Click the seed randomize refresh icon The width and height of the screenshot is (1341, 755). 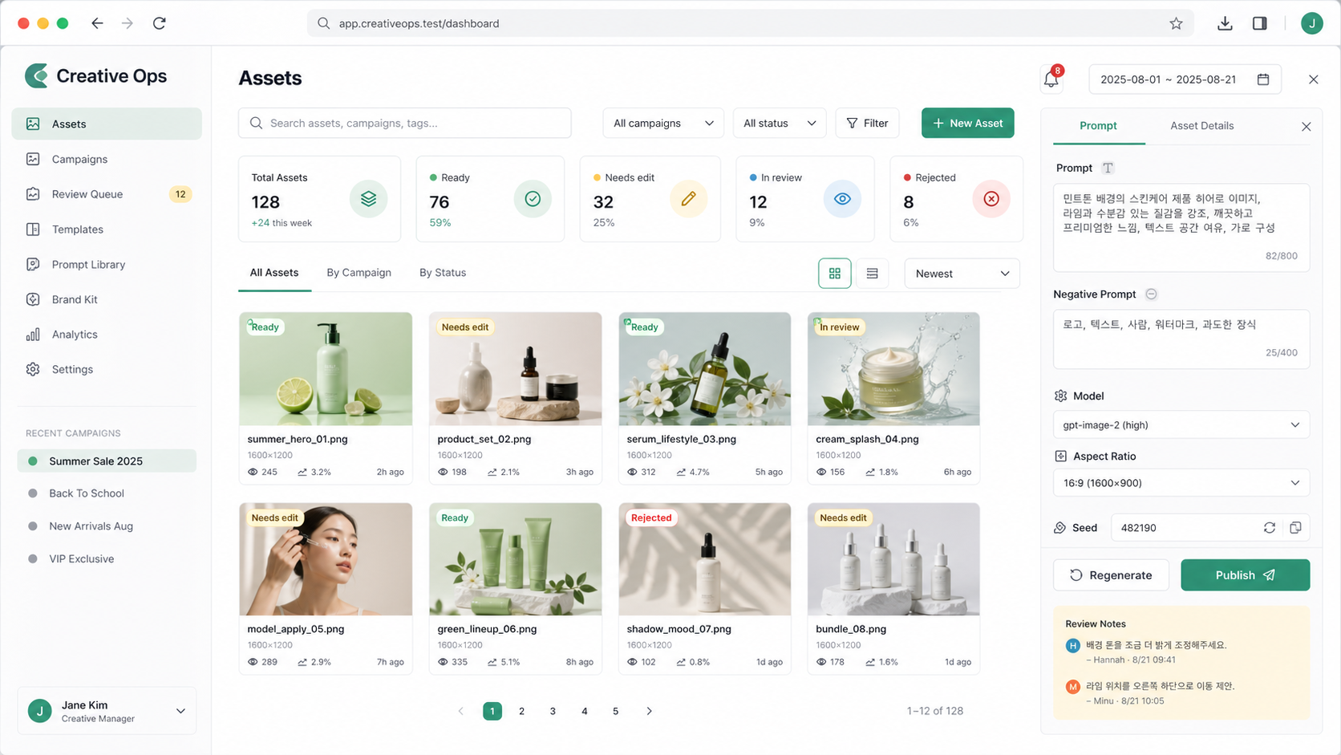point(1269,528)
